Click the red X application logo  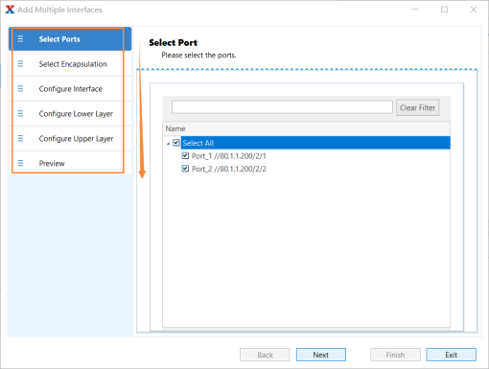click(x=10, y=10)
